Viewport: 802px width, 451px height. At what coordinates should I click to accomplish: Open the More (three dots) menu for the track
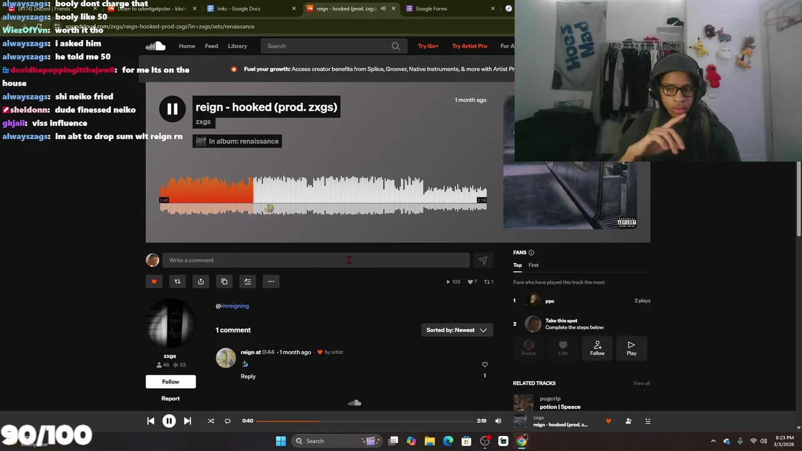click(x=271, y=281)
